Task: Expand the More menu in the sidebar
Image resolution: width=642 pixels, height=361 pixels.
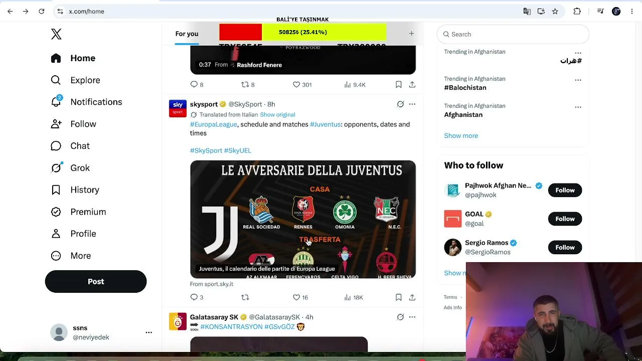Action: 71,256
